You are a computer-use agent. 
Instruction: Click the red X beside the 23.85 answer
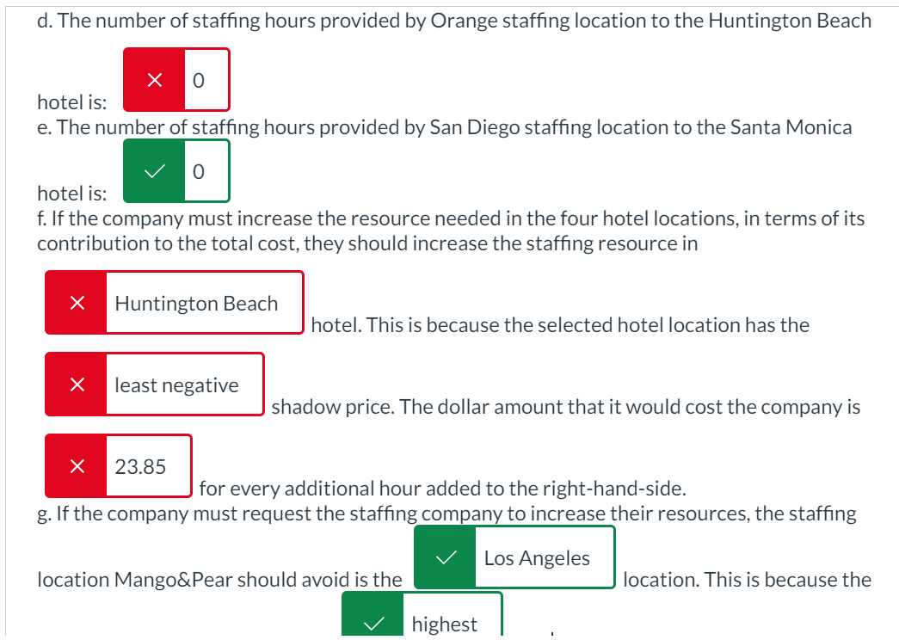(x=76, y=465)
